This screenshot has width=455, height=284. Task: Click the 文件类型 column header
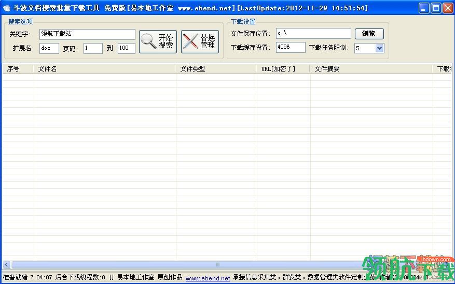click(x=216, y=69)
